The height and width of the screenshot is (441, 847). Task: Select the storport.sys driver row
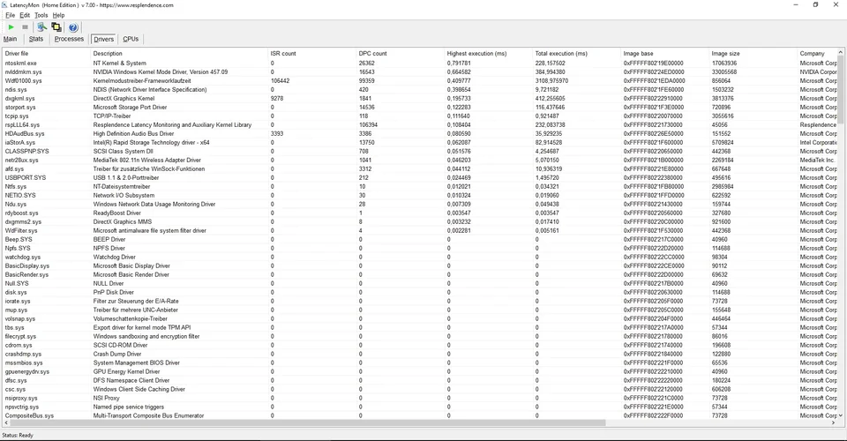pos(420,108)
